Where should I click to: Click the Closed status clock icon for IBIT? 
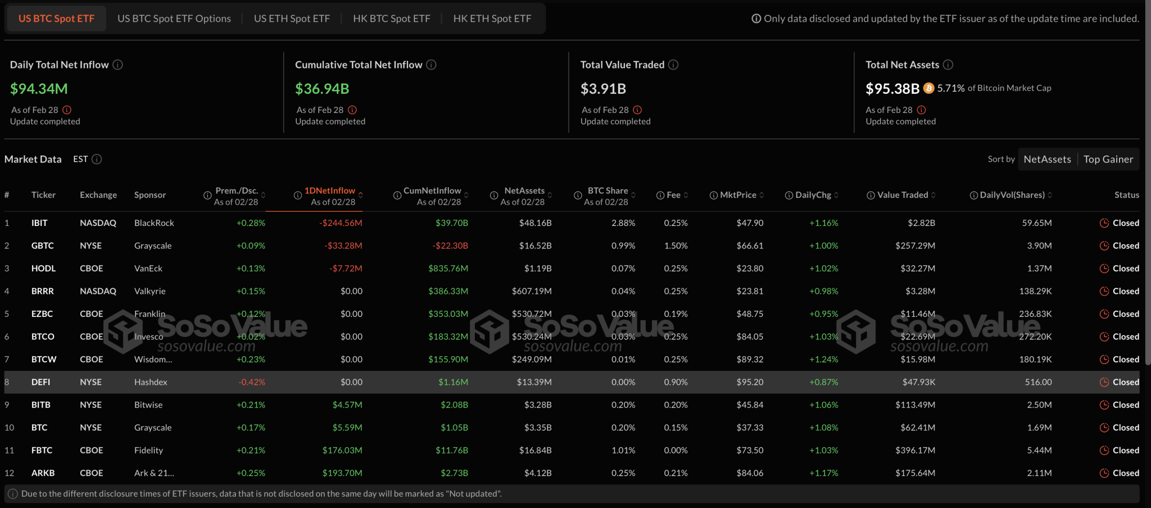(x=1104, y=223)
